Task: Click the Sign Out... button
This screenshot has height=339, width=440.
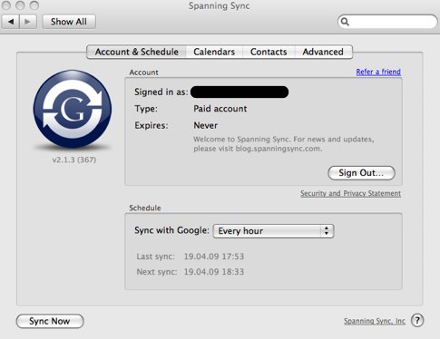Action: (x=361, y=173)
